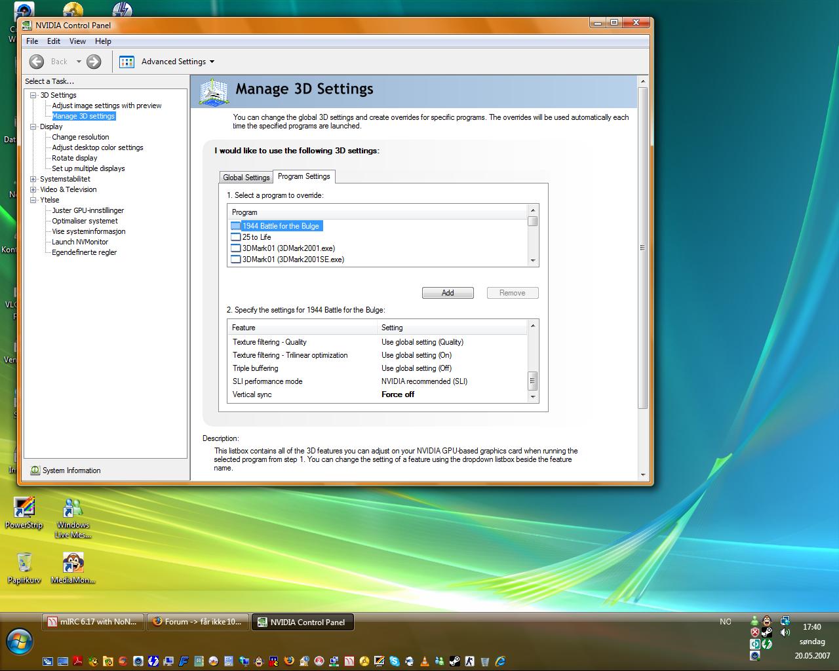Click the System Information icon in sidebar

point(35,470)
